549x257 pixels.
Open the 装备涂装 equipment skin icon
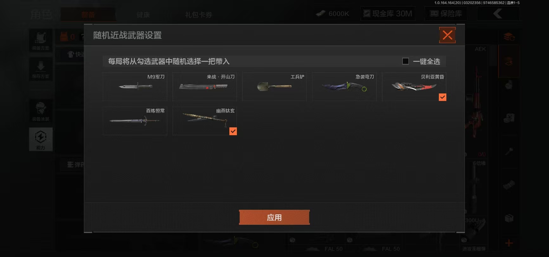pos(41,111)
